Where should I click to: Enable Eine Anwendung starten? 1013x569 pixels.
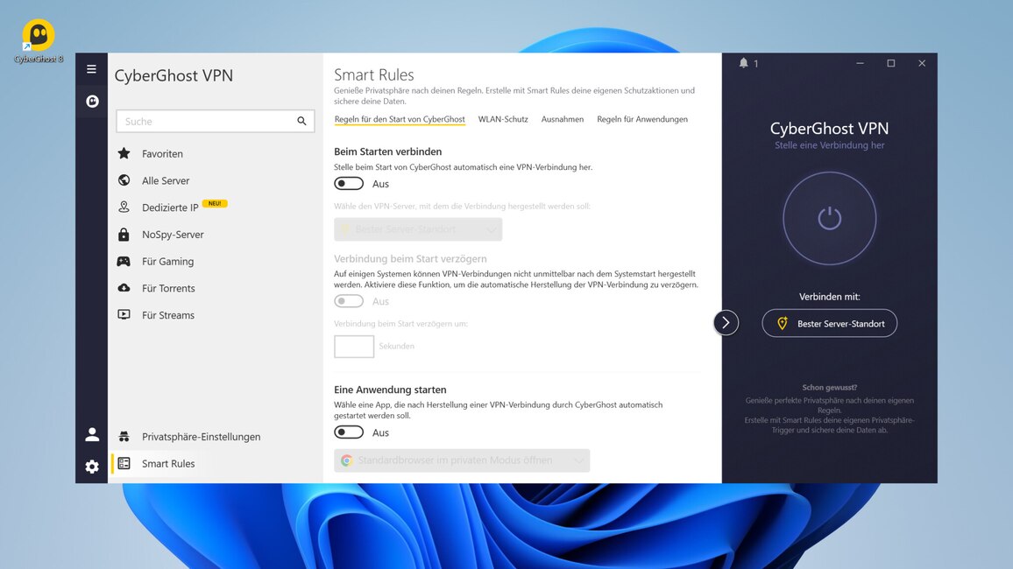click(x=348, y=432)
